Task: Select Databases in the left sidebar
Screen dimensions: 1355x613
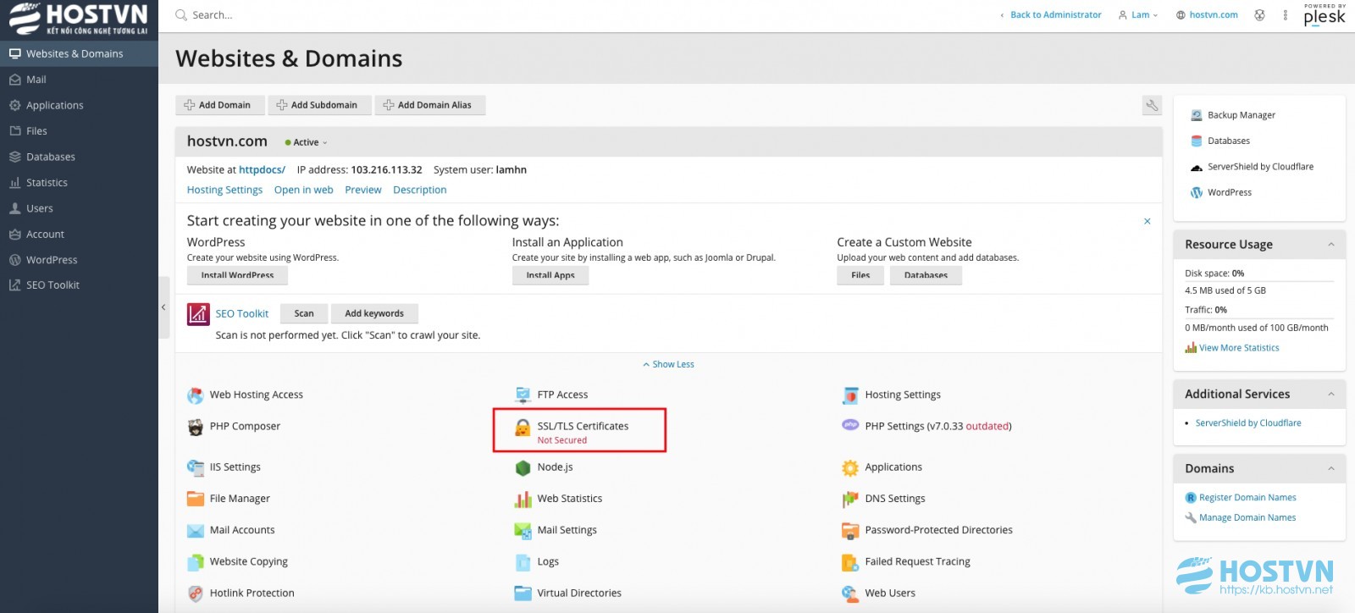Action: 79,157
